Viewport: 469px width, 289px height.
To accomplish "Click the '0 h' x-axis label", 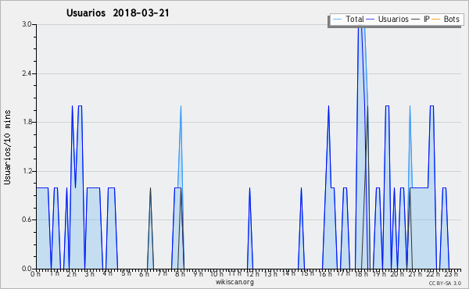I will coord(36,273).
